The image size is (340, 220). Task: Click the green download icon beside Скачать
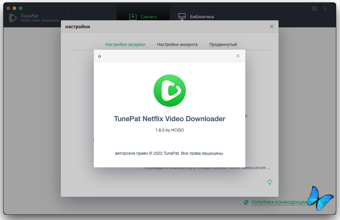[x=133, y=17]
